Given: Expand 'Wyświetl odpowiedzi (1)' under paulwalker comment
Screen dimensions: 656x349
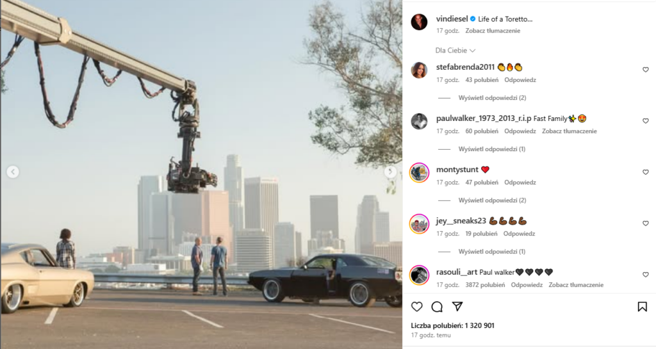Looking at the screenshot, I should coord(491,149).
